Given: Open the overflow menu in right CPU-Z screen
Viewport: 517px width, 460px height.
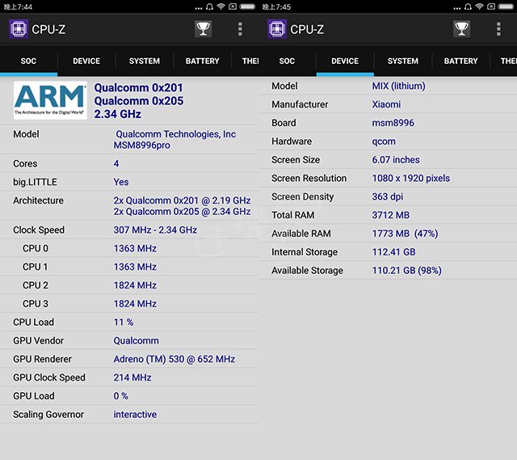Looking at the screenshot, I should click(x=498, y=29).
